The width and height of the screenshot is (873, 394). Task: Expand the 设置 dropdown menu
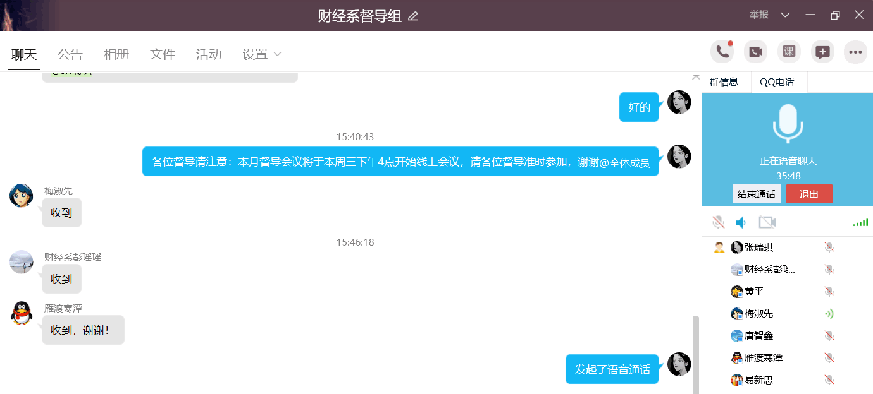coord(261,54)
